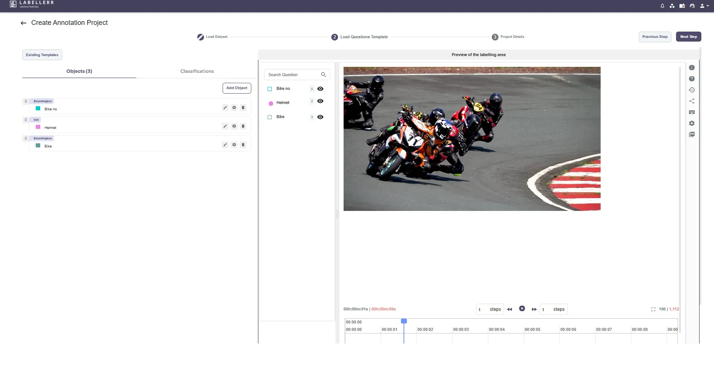Image resolution: width=714 pixels, height=368 pixels.
Task: Click the Search Question field
Action: pyautogui.click(x=297, y=75)
